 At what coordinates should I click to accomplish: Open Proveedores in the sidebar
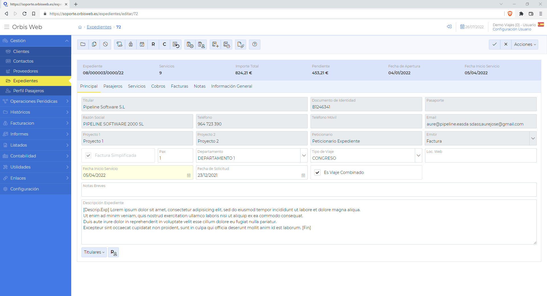36,71
